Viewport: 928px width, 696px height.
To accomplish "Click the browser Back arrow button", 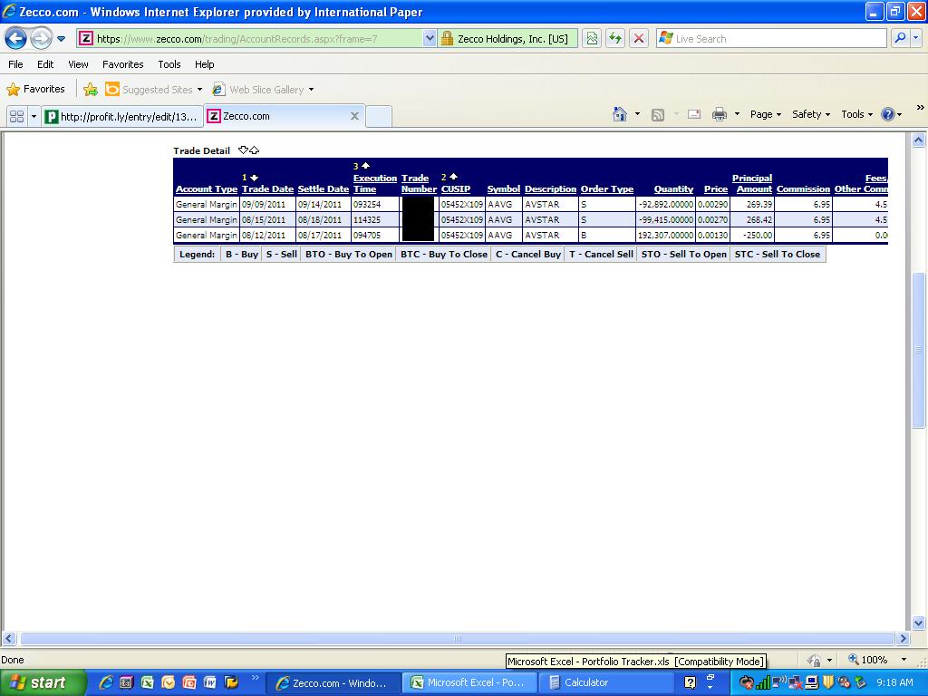I will pos(16,38).
